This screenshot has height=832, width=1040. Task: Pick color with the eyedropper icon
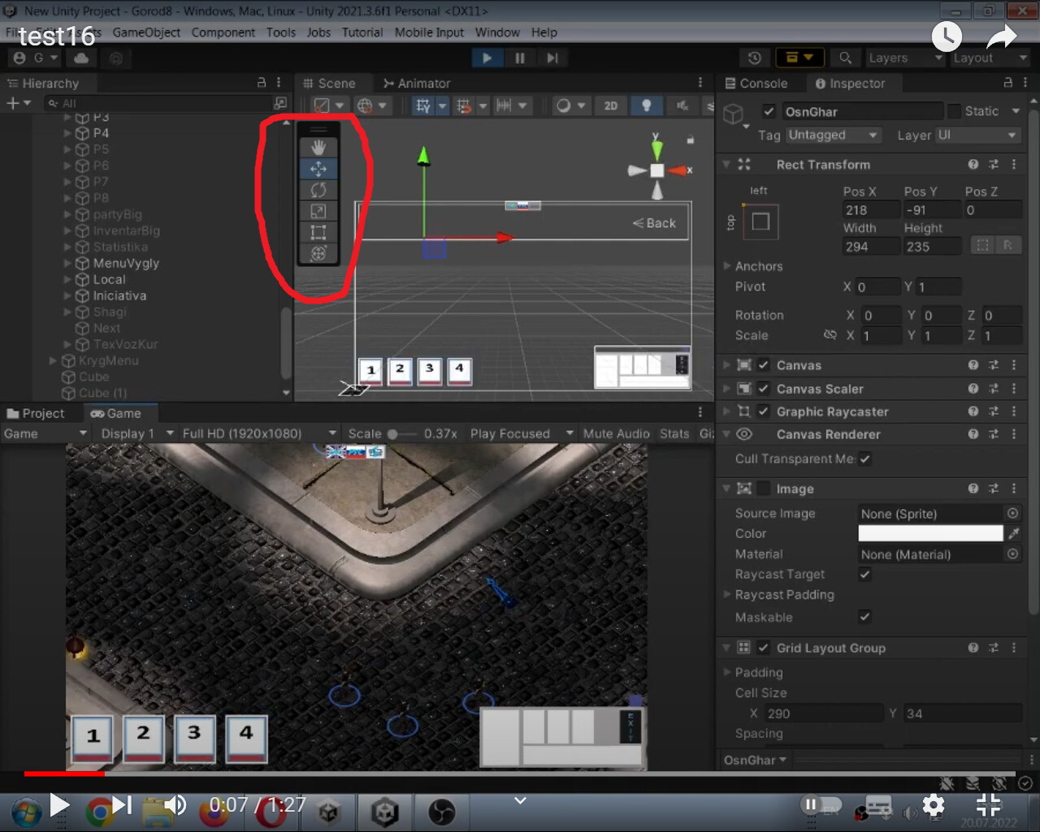(x=1013, y=533)
